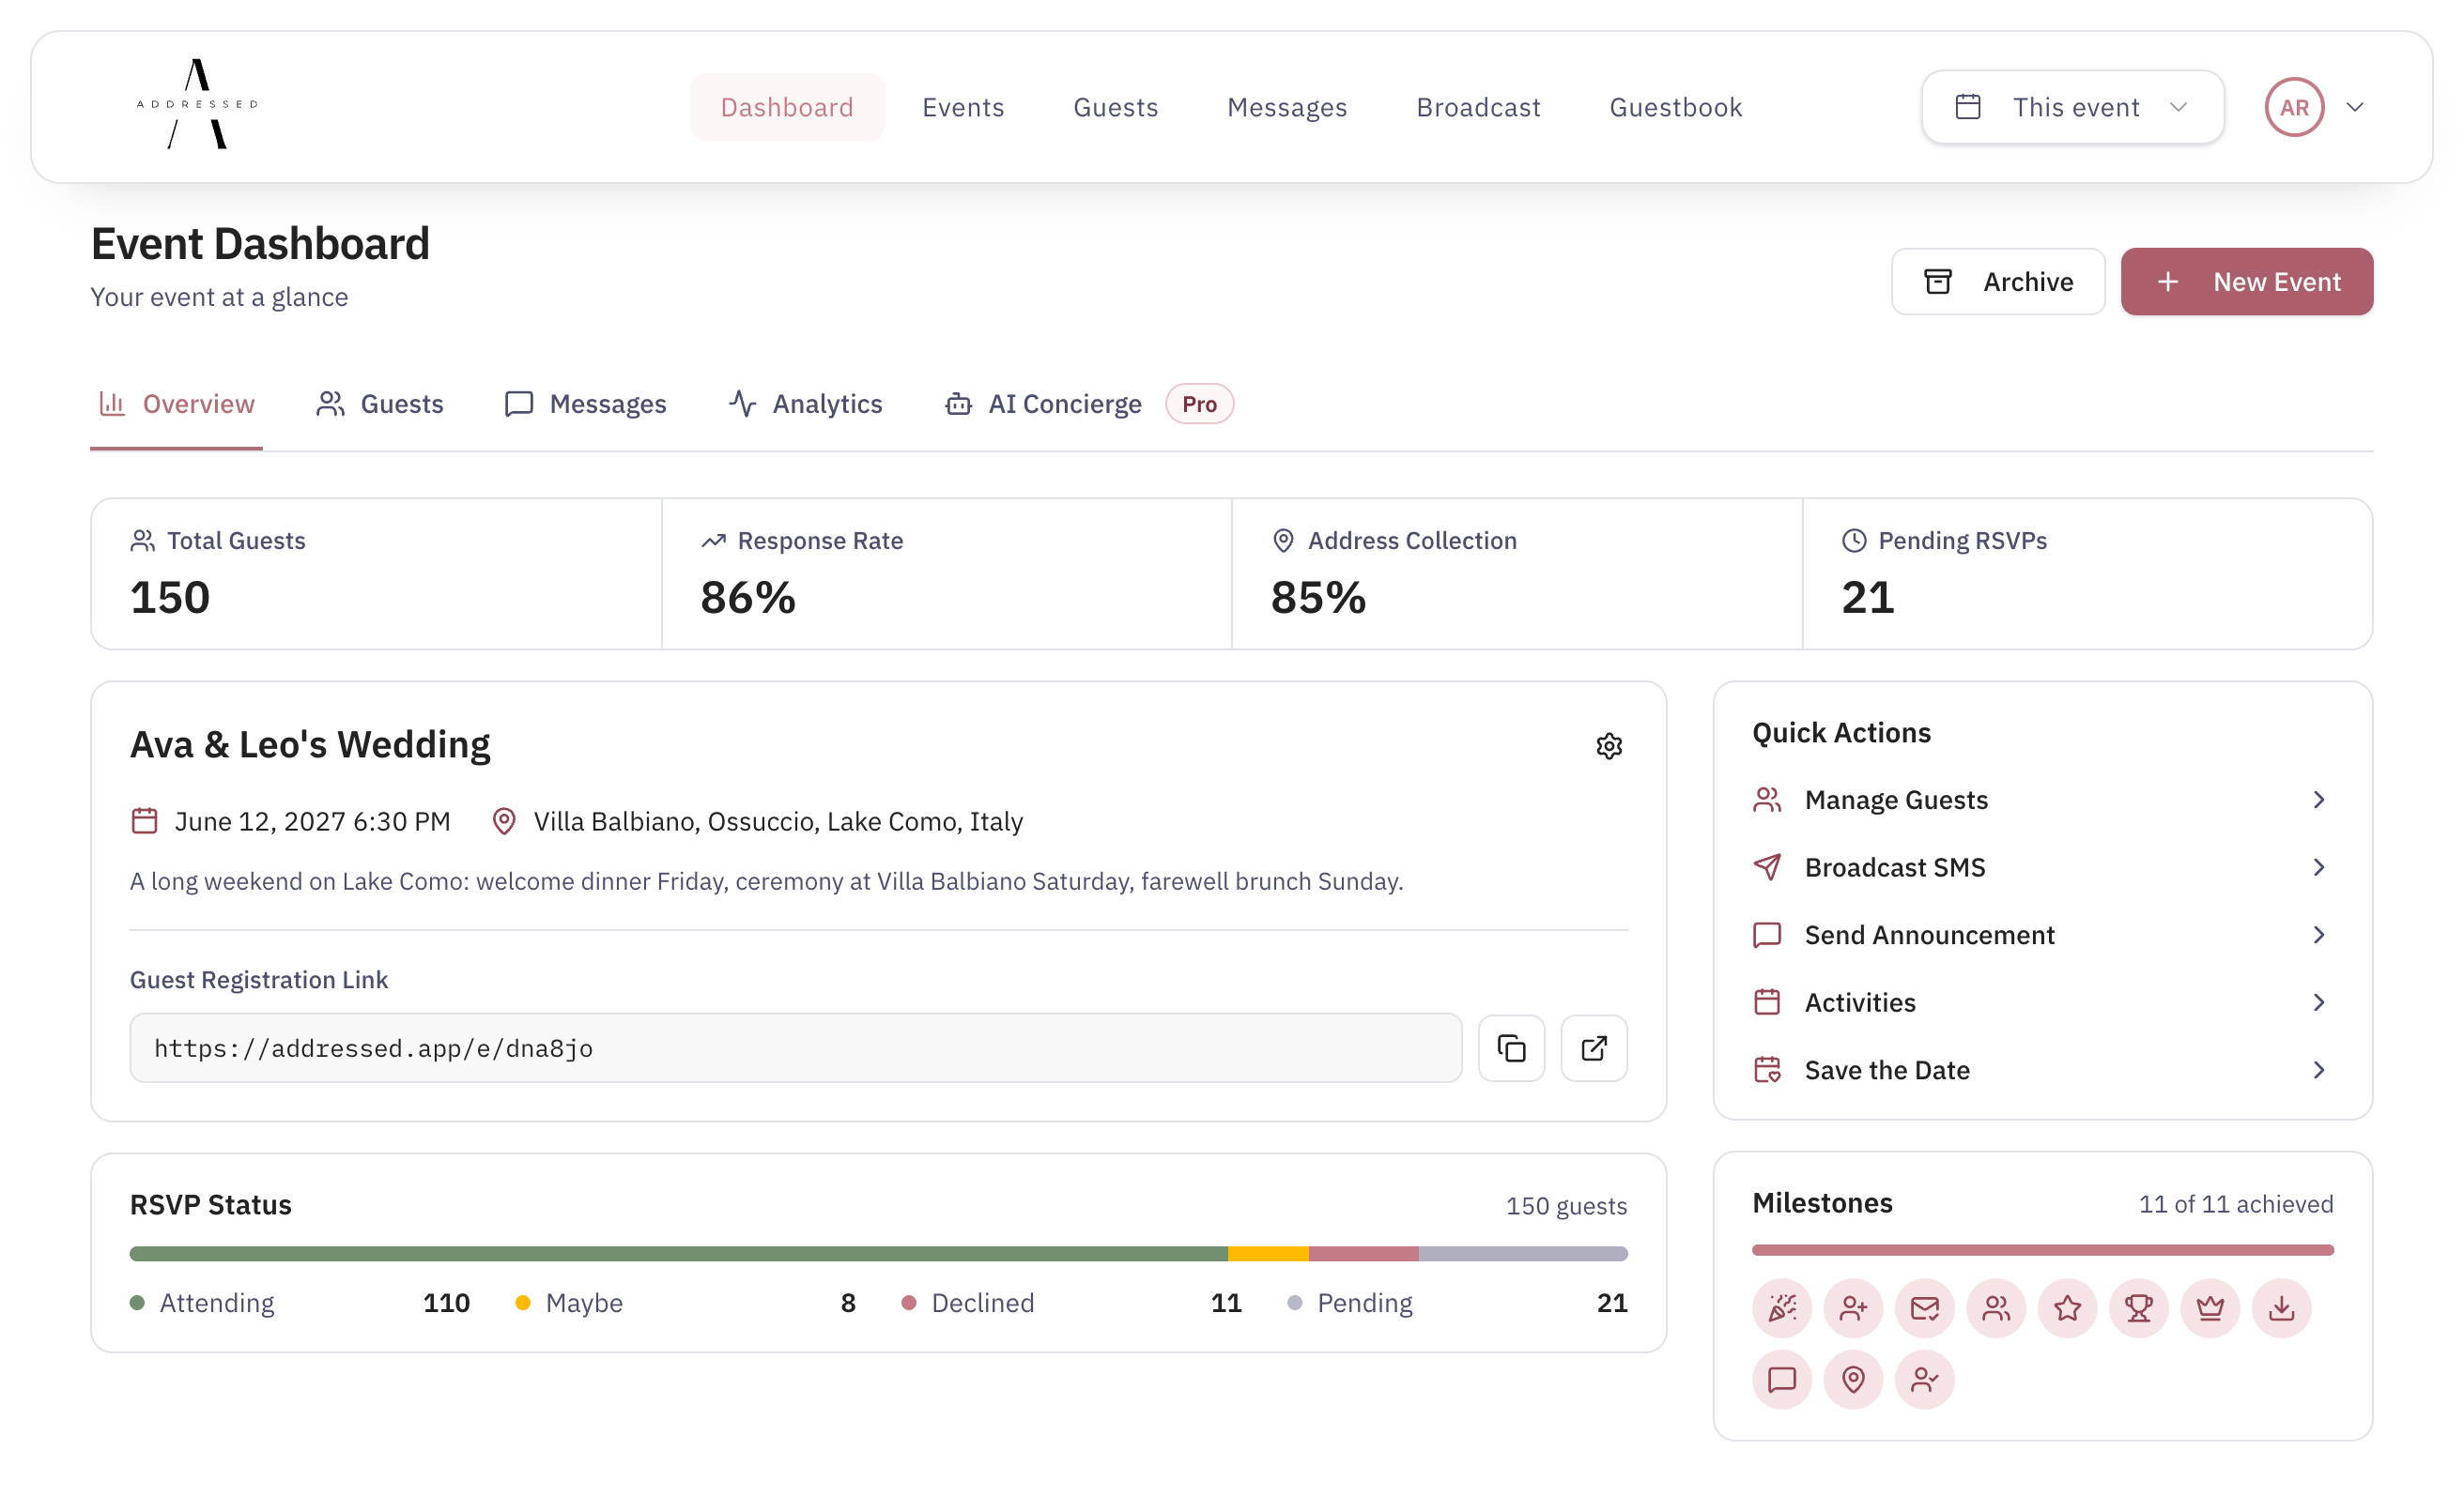Click the crown milestone badge
This screenshot has height=1496, width=2464.
point(2210,1307)
